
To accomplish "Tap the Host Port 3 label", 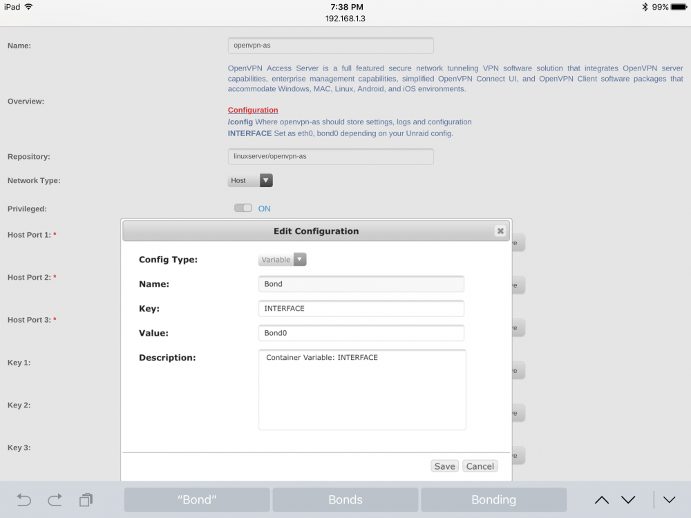I will [x=32, y=320].
